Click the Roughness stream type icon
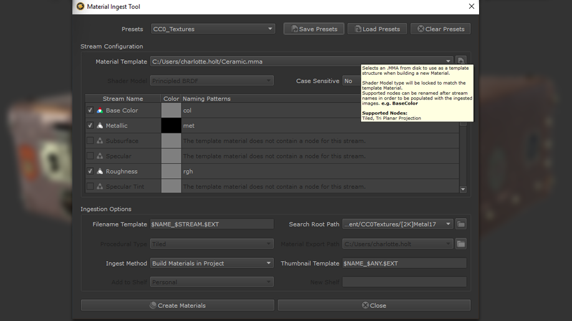The image size is (572, 321). coord(100,171)
